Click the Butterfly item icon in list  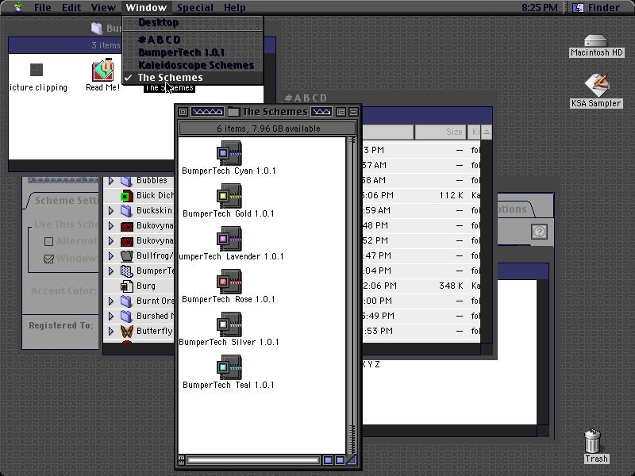(127, 331)
